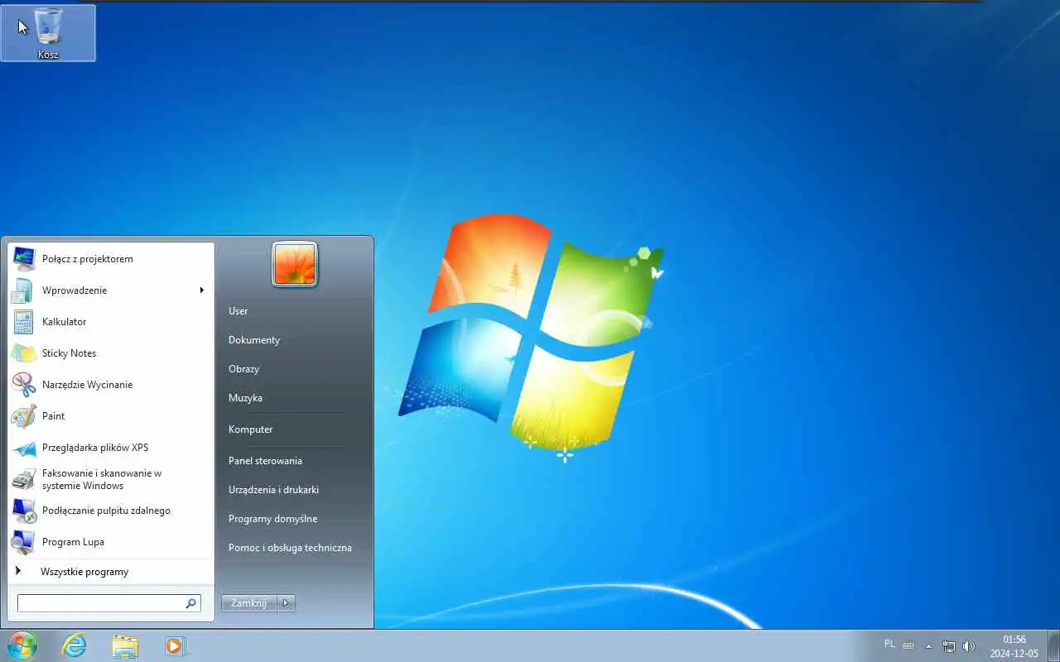Select the Paint label
The image size is (1060, 662).
coord(54,416)
